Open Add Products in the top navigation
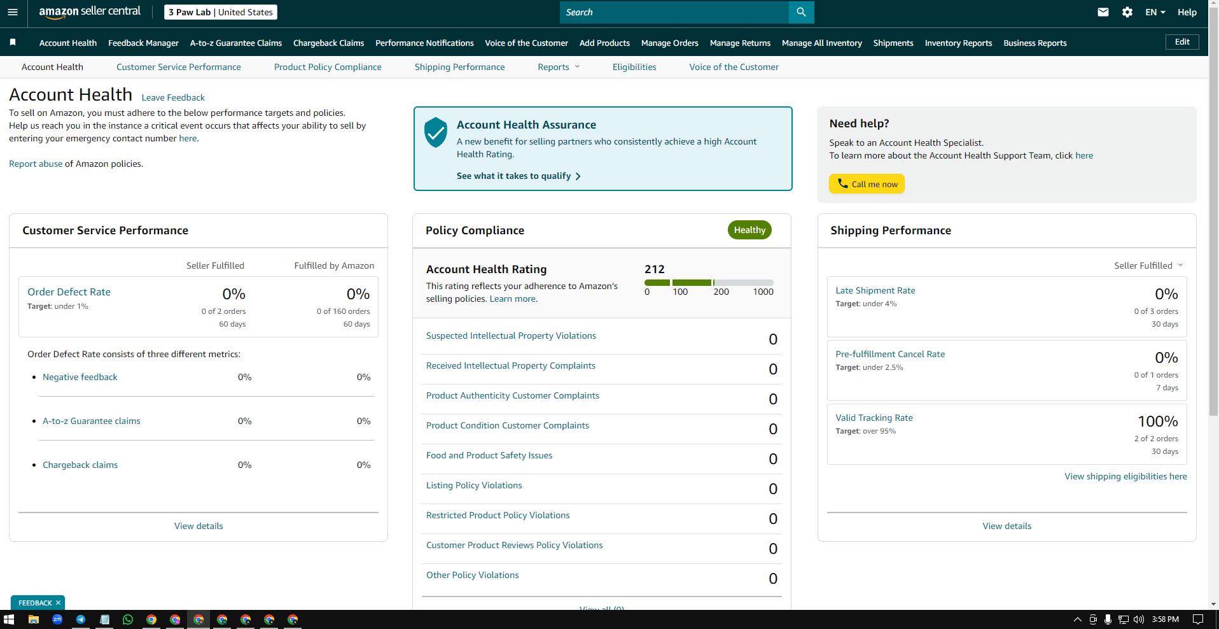The height and width of the screenshot is (629, 1219). pos(604,43)
